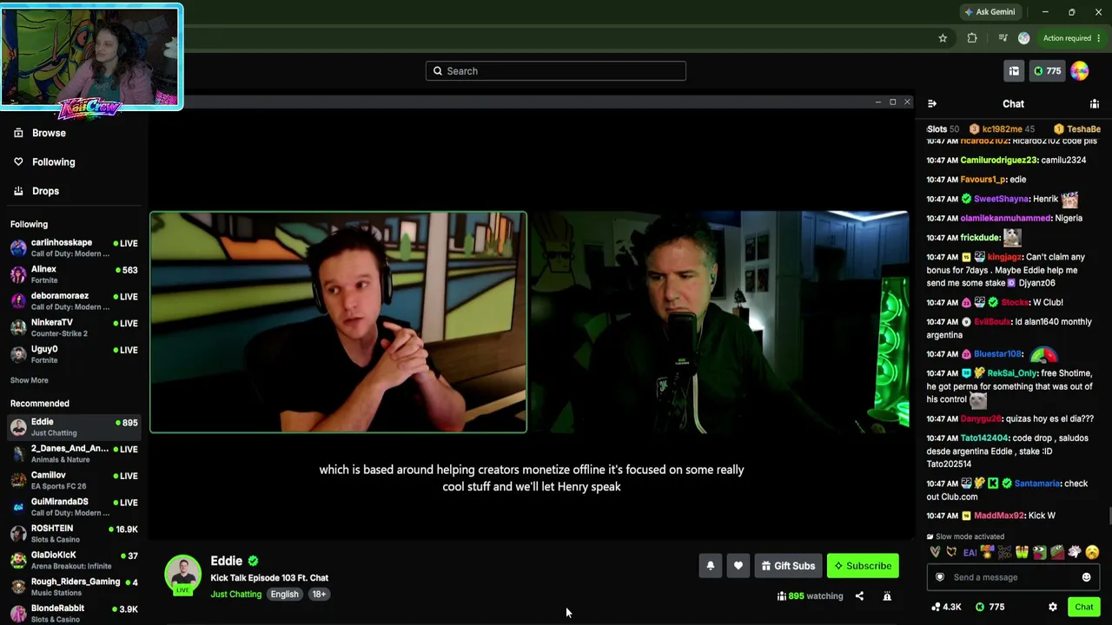Click the chat panel scrollbar

(x=1109, y=516)
